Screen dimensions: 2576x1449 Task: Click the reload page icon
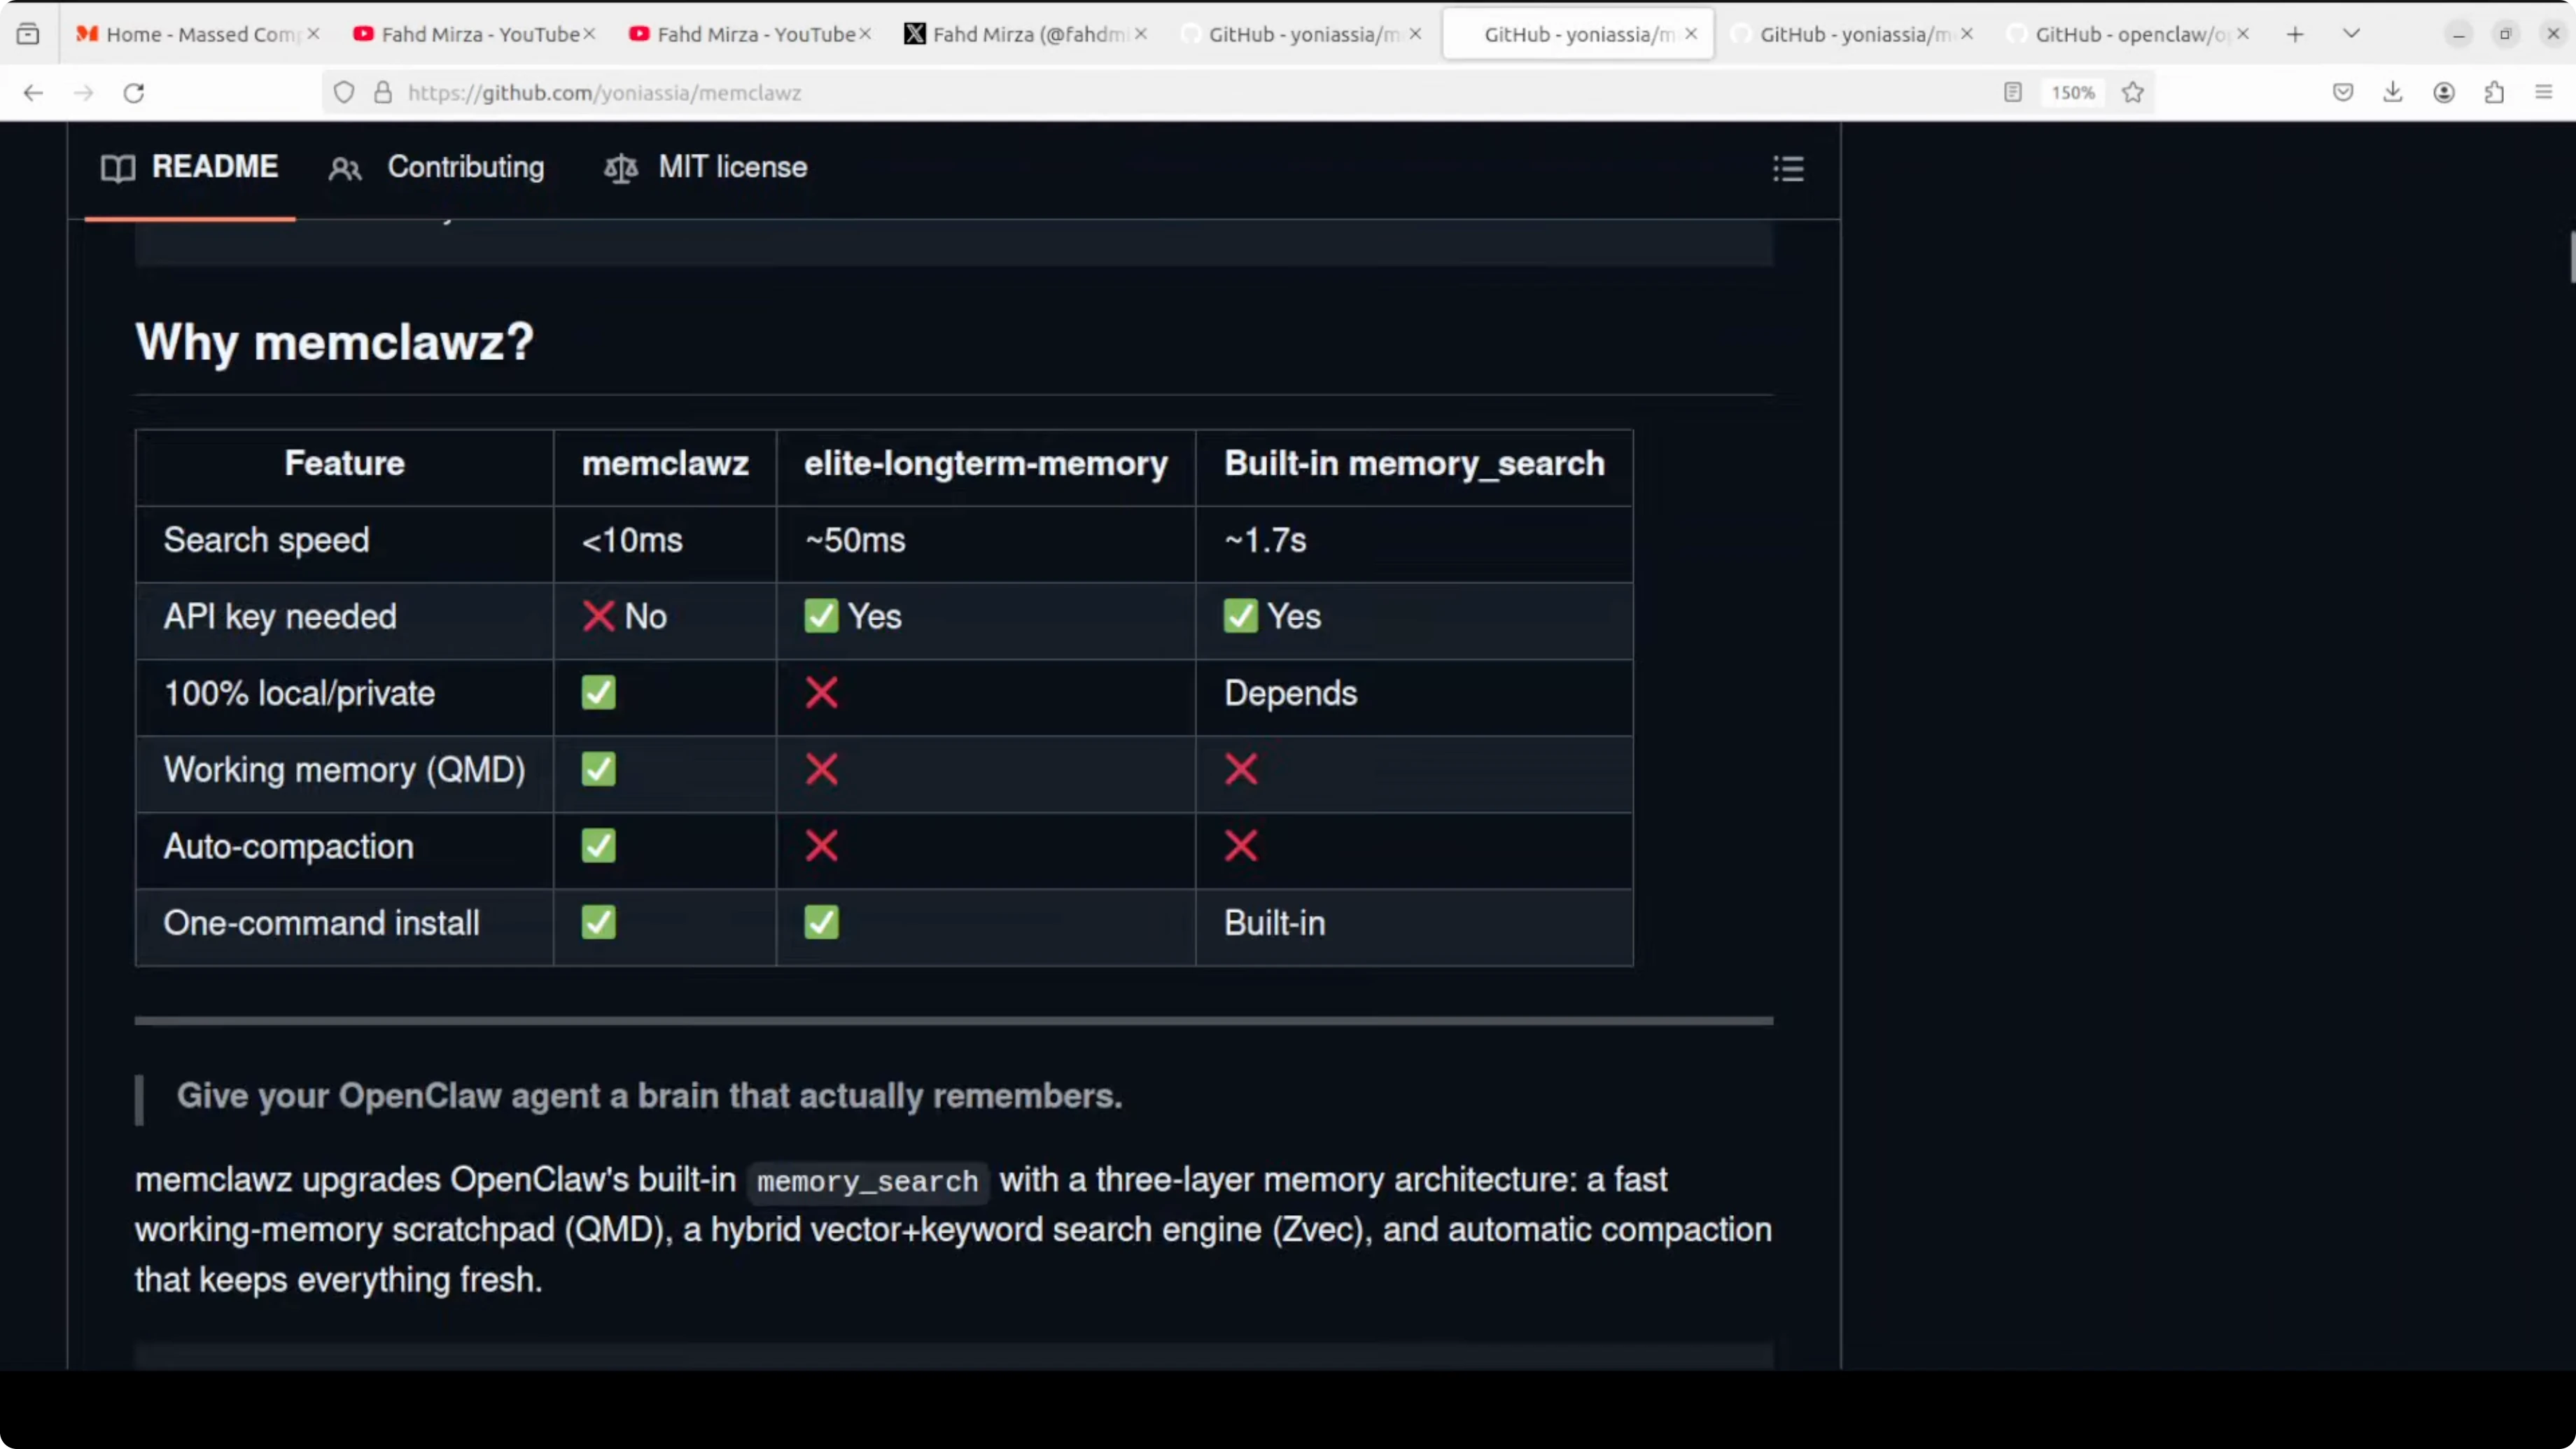134,93
